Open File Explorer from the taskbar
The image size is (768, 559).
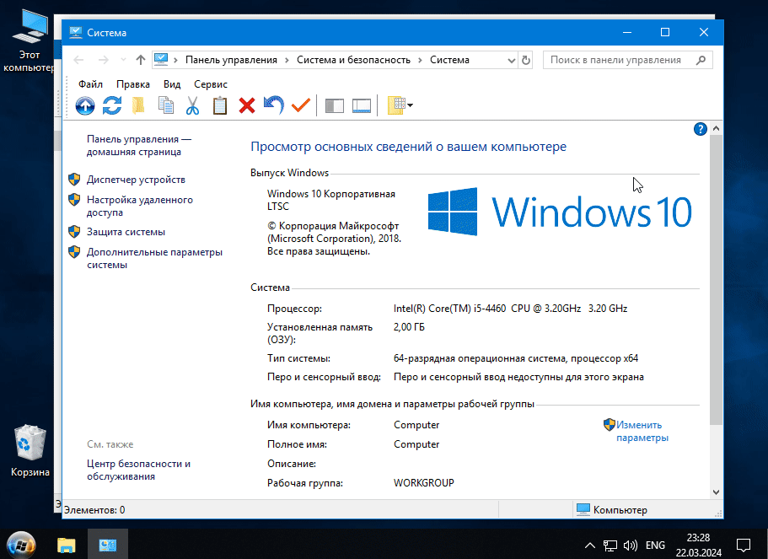click(x=66, y=545)
